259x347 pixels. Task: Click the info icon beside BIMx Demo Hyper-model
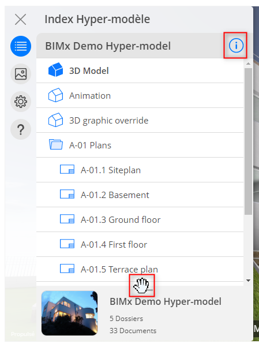click(236, 46)
